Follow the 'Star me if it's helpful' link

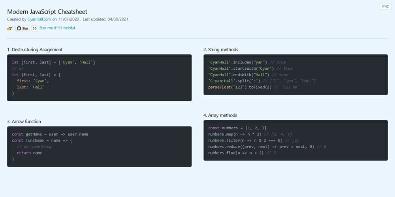pyautogui.click(x=57, y=28)
